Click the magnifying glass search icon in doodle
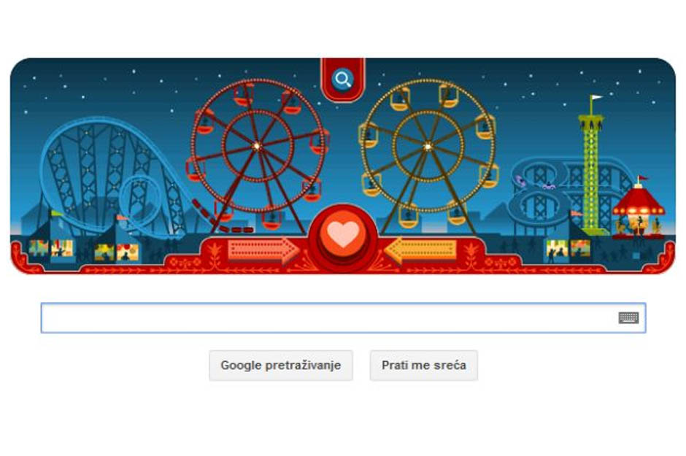This screenshot has width=686, height=456. pyautogui.click(x=342, y=80)
